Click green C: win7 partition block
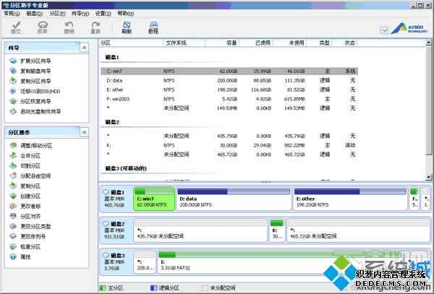This screenshot has width=434, height=294. [153, 199]
